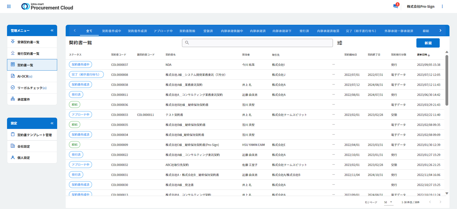Switch to the 発行済 tab
457x209 pixels.
click(304, 31)
